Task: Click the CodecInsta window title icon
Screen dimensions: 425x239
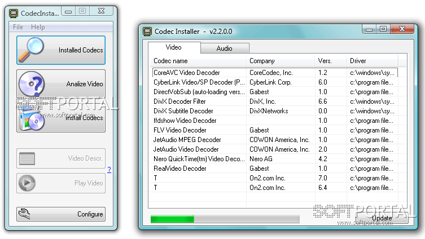Action: coord(14,13)
